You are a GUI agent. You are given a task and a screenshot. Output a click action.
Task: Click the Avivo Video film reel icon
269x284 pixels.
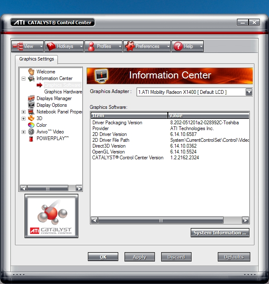(31, 132)
